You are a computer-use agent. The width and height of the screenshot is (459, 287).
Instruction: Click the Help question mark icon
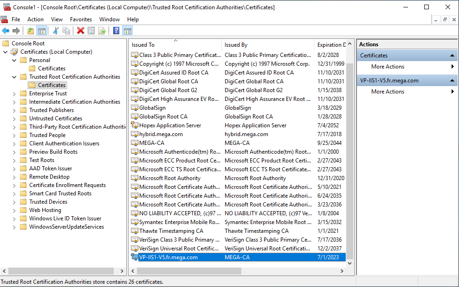(x=116, y=31)
